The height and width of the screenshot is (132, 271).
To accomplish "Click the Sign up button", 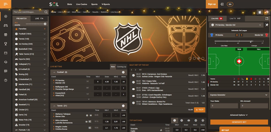I will pyautogui.click(x=212, y=4).
